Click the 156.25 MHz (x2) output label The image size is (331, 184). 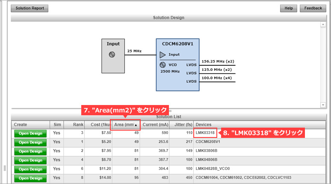pyautogui.click(x=218, y=61)
